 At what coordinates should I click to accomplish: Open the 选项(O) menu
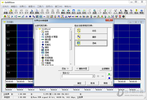pos(49,6)
